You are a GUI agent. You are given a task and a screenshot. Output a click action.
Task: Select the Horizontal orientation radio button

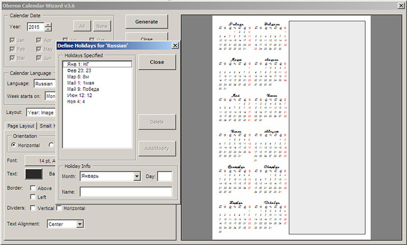(15, 146)
